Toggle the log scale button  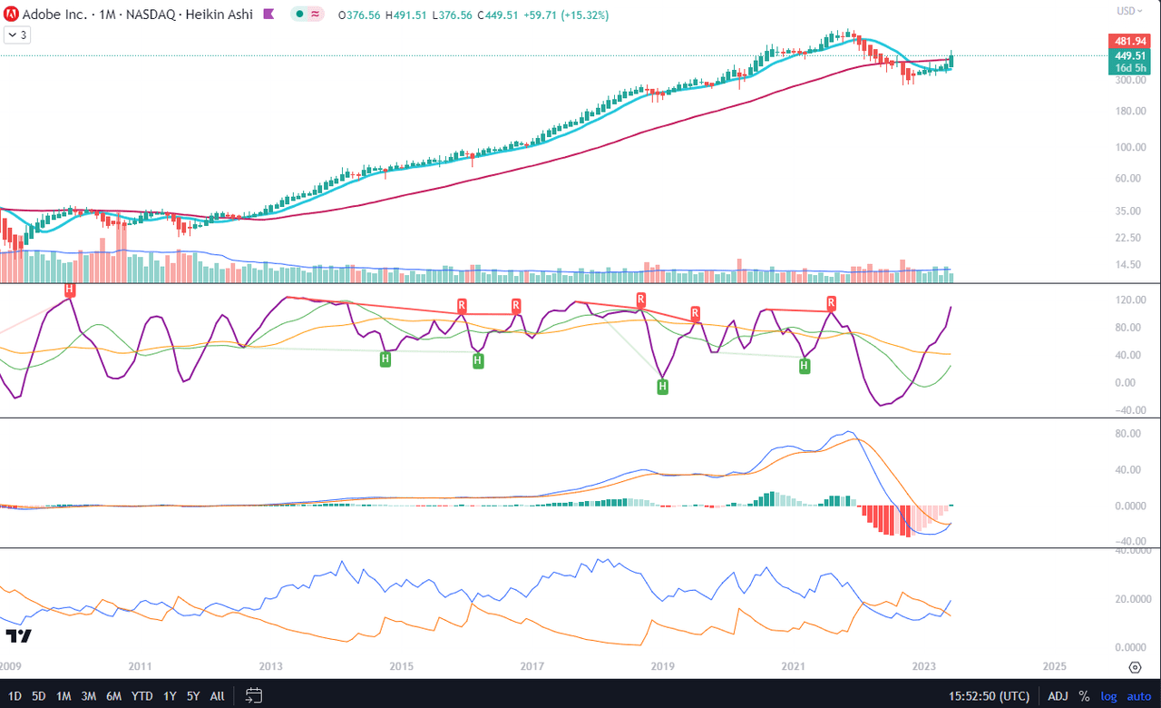tap(1108, 696)
